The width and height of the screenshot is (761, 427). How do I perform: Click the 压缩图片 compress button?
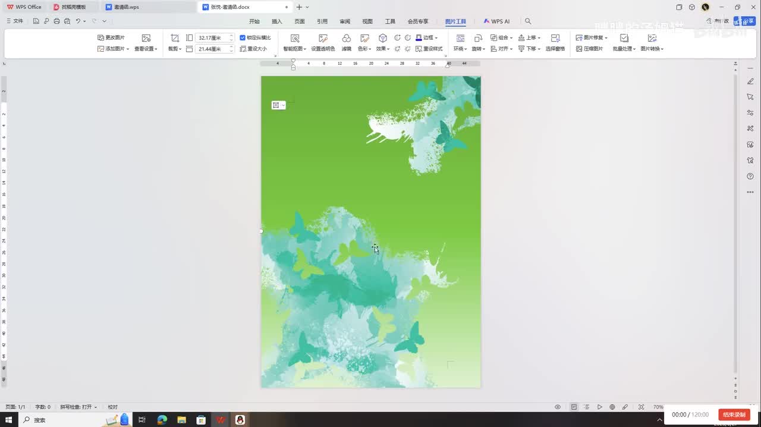click(x=589, y=49)
